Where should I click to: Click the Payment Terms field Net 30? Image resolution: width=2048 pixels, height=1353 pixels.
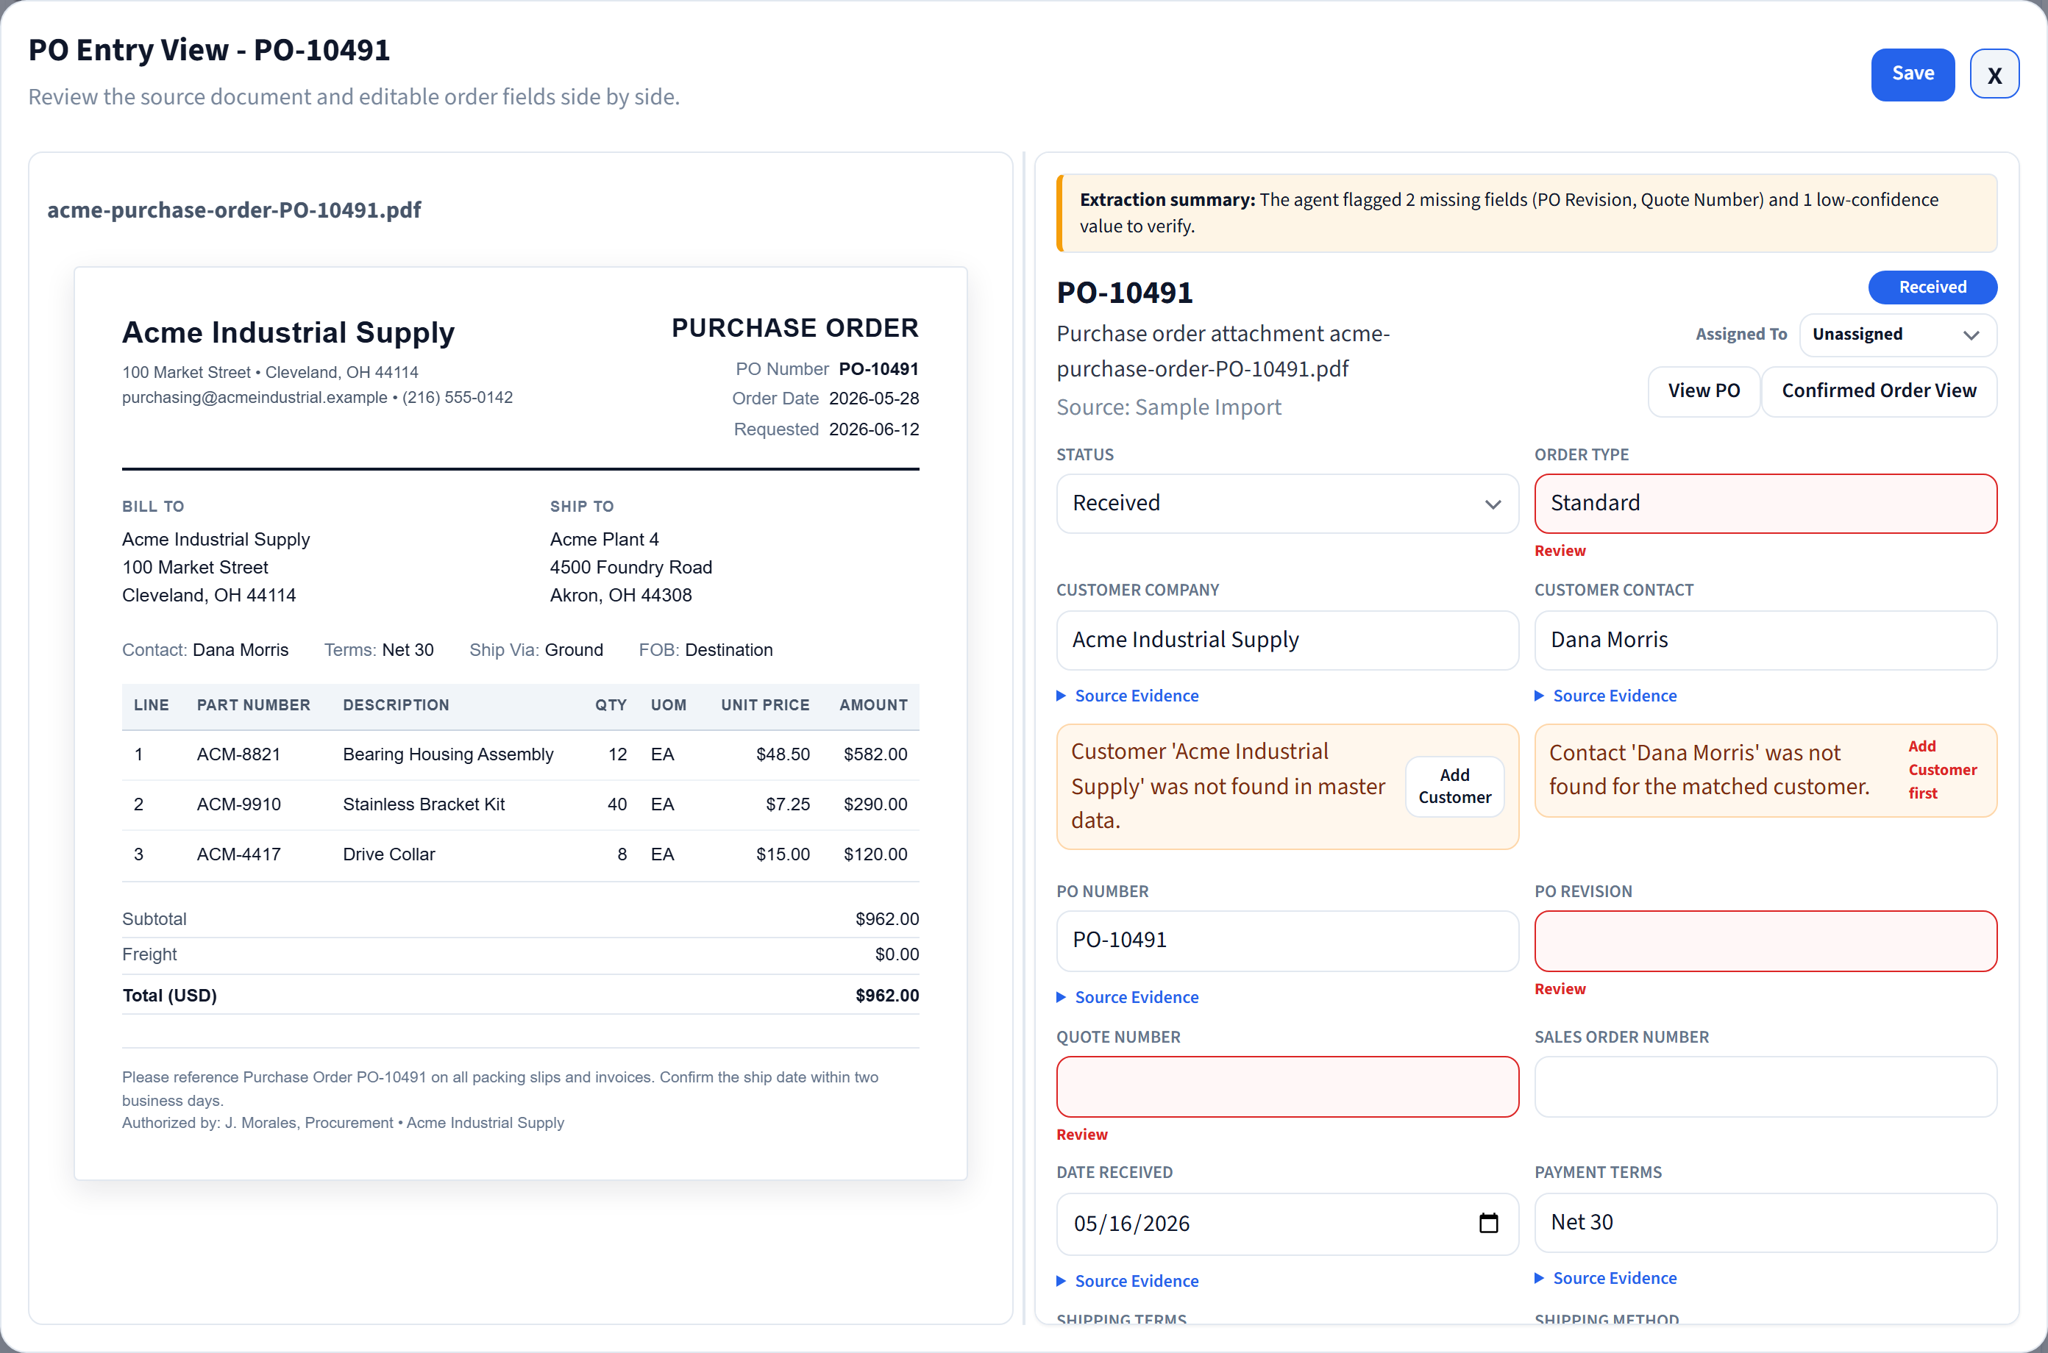coord(1765,1223)
